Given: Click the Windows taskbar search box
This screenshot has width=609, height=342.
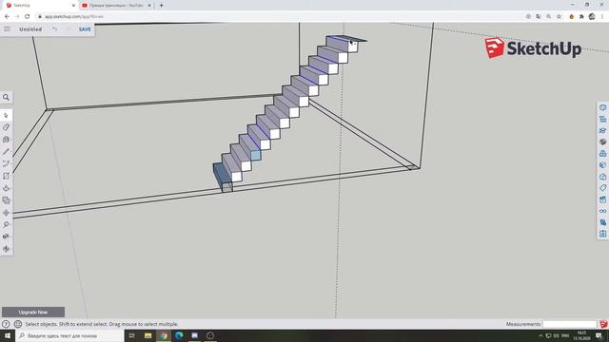Looking at the screenshot, I should point(69,335).
